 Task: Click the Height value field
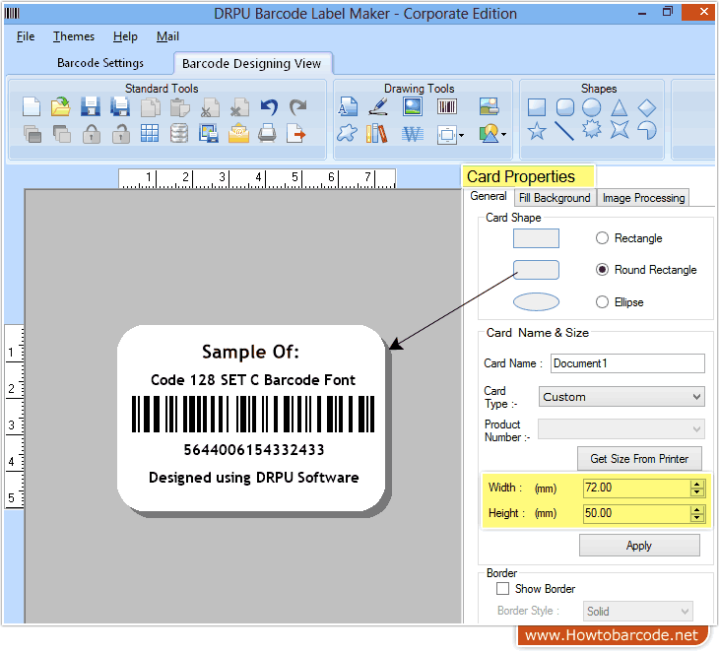(x=636, y=513)
